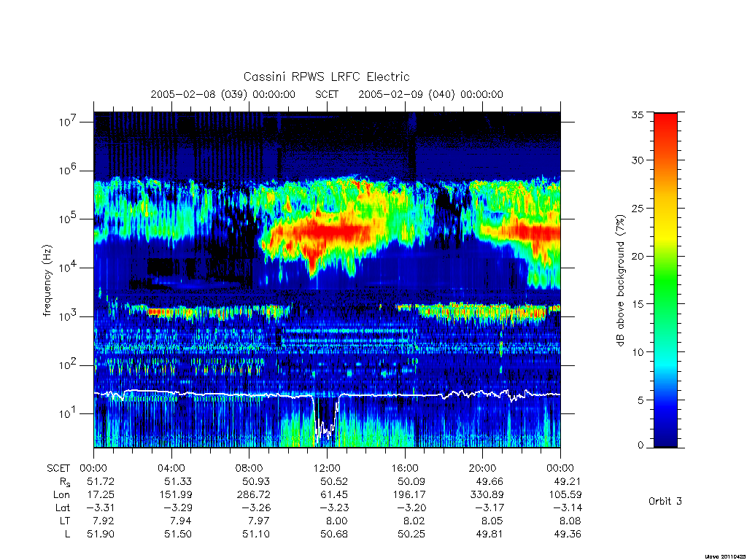Click the Lon value '330.89'
Image resolution: width=747 pixels, height=560 pixels.
coord(487,495)
